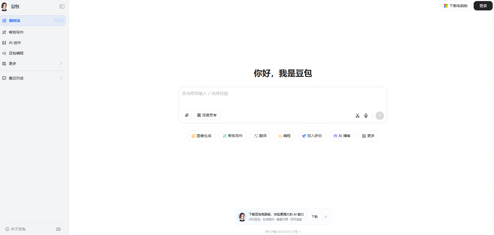494x235 pixels.
Task: Click the send message arrow icon
Action: click(379, 115)
